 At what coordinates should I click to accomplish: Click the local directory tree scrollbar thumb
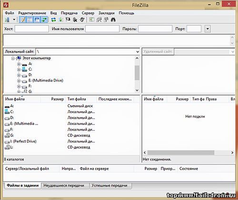(137, 73)
